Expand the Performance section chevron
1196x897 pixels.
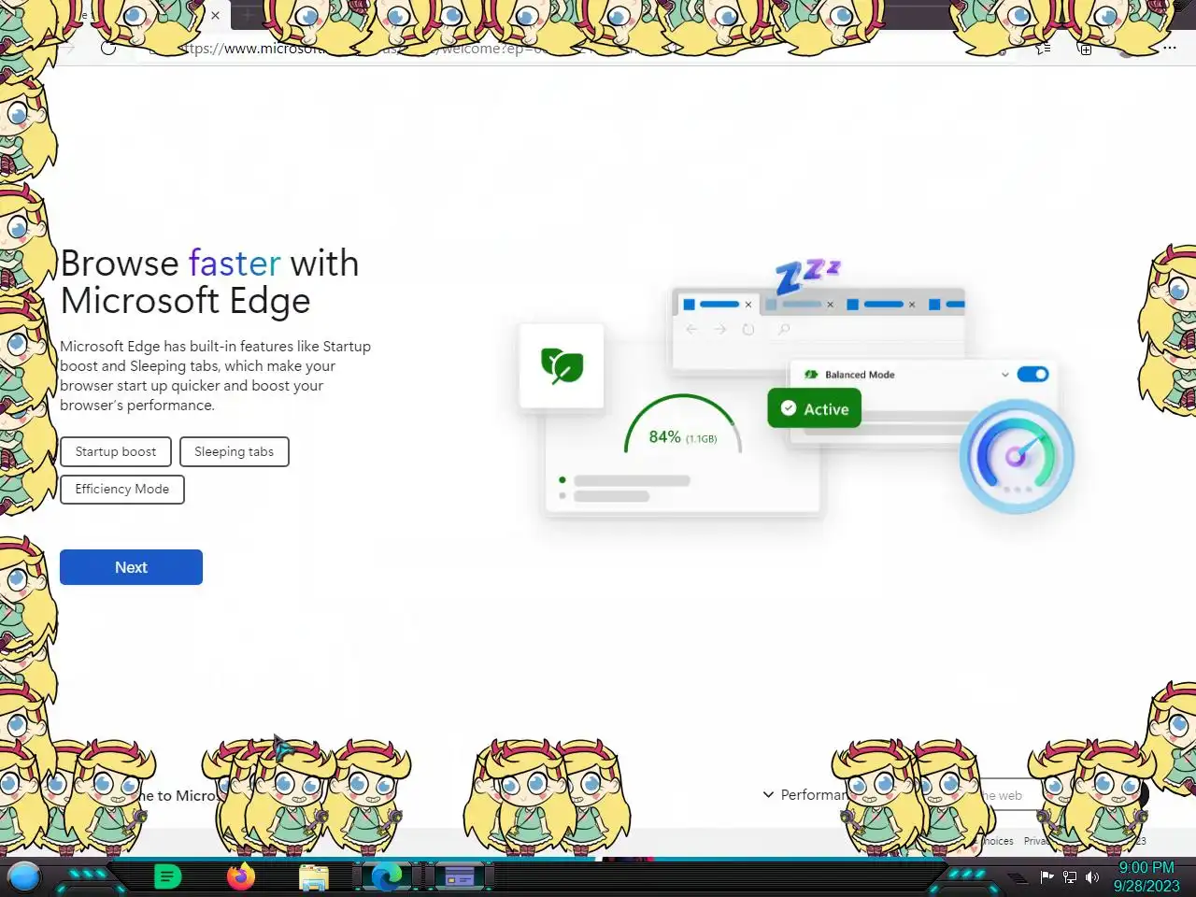pos(768,794)
